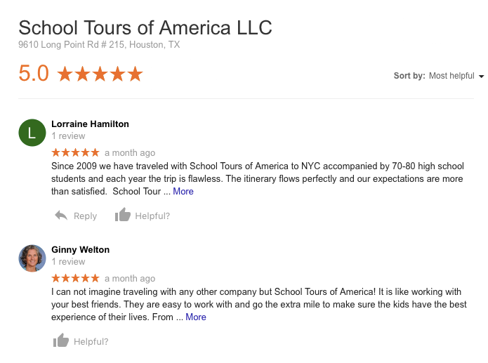This screenshot has height=363, width=488.
Task: Click the Reply button label
Action: 86,216
